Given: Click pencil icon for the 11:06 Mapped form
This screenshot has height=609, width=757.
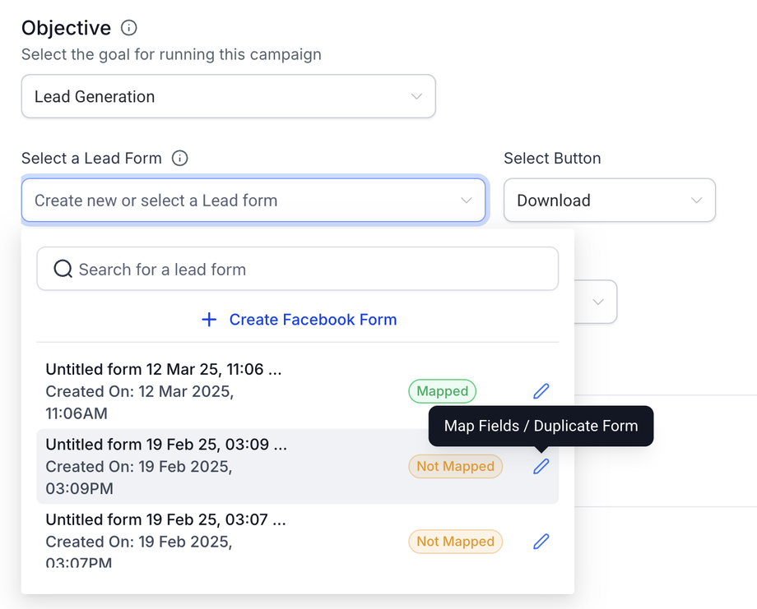Looking at the screenshot, I should tap(541, 391).
